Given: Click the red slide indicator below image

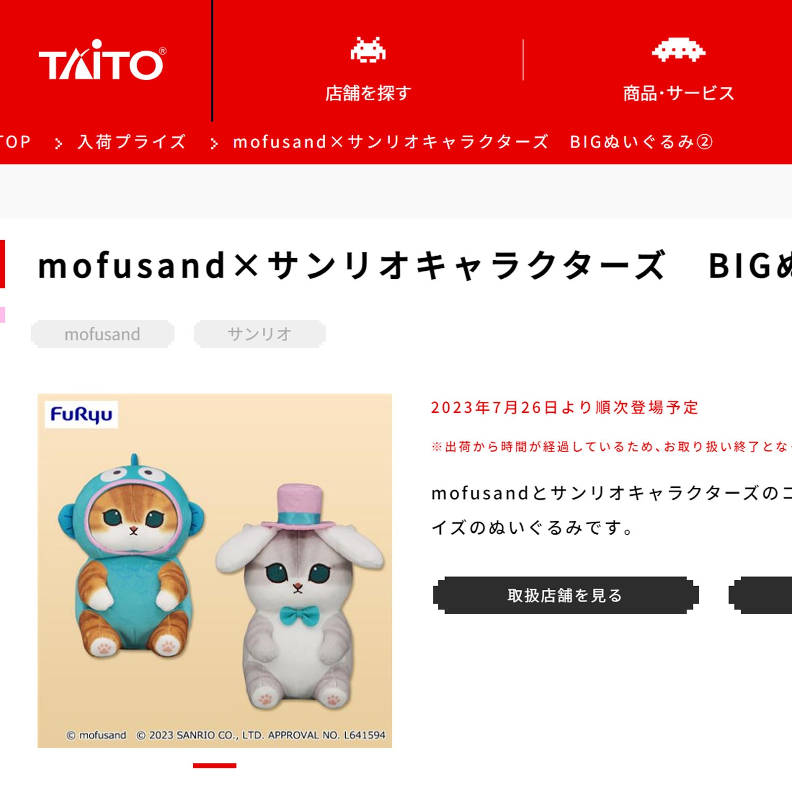Looking at the screenshot, I should point(214,766).
